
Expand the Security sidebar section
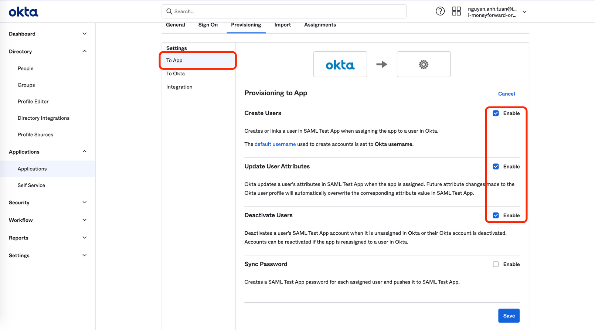48,203
